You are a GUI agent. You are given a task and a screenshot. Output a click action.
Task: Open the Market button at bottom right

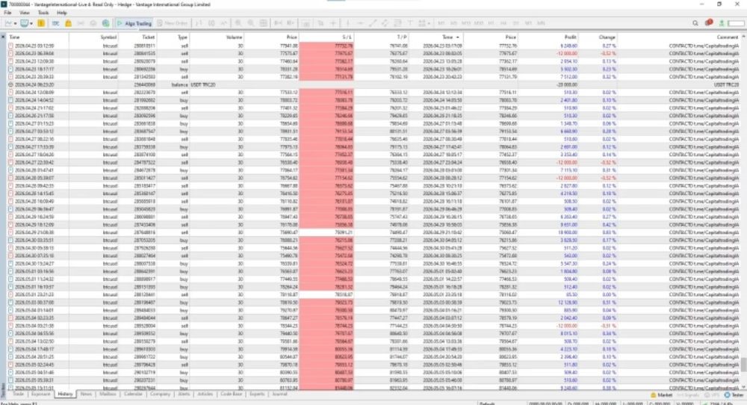(661, 395)
